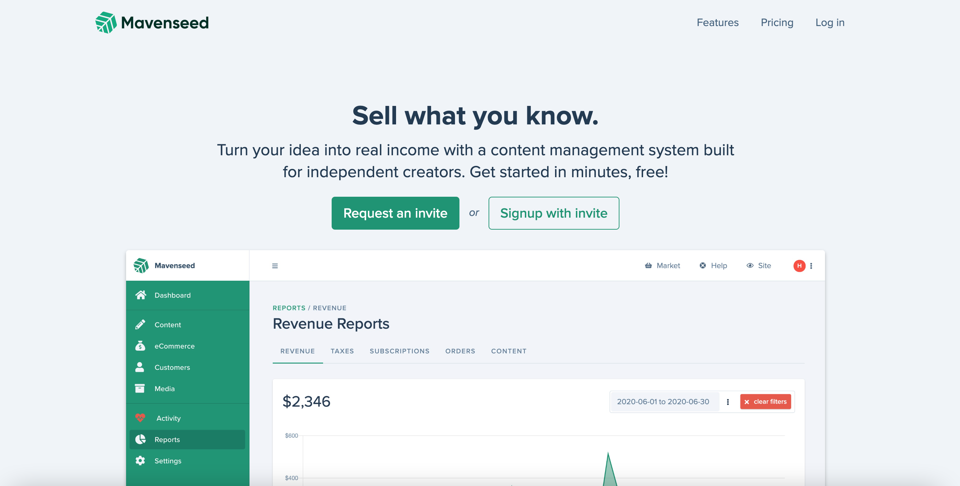Click the Customers person icon
Viewport: 960px width, 486px height.
140,367
